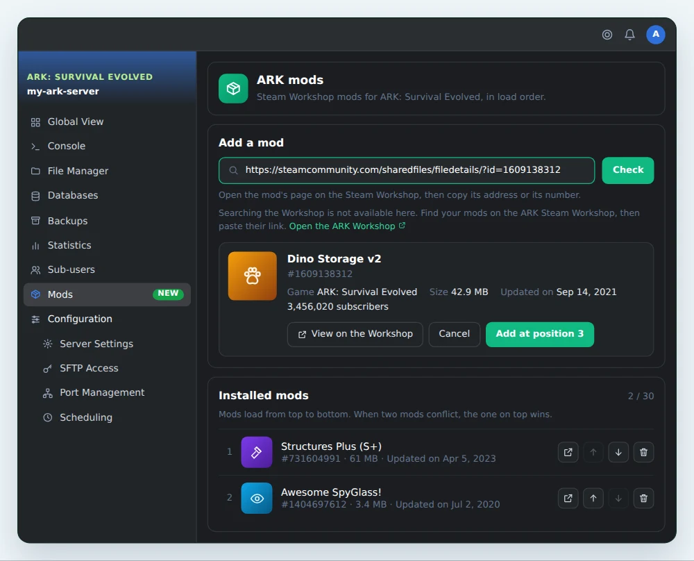The height and width of the screenshot is (561, 694).
Task: Click the Check button
Action: (x=627, y=171)
